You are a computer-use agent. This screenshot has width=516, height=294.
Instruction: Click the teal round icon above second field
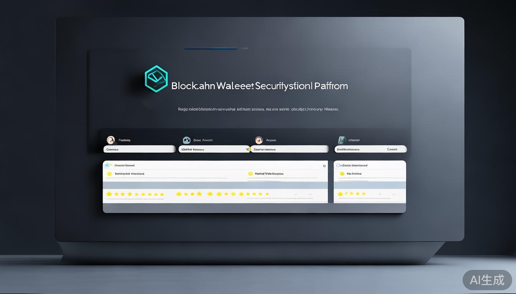tap(187, 140)
